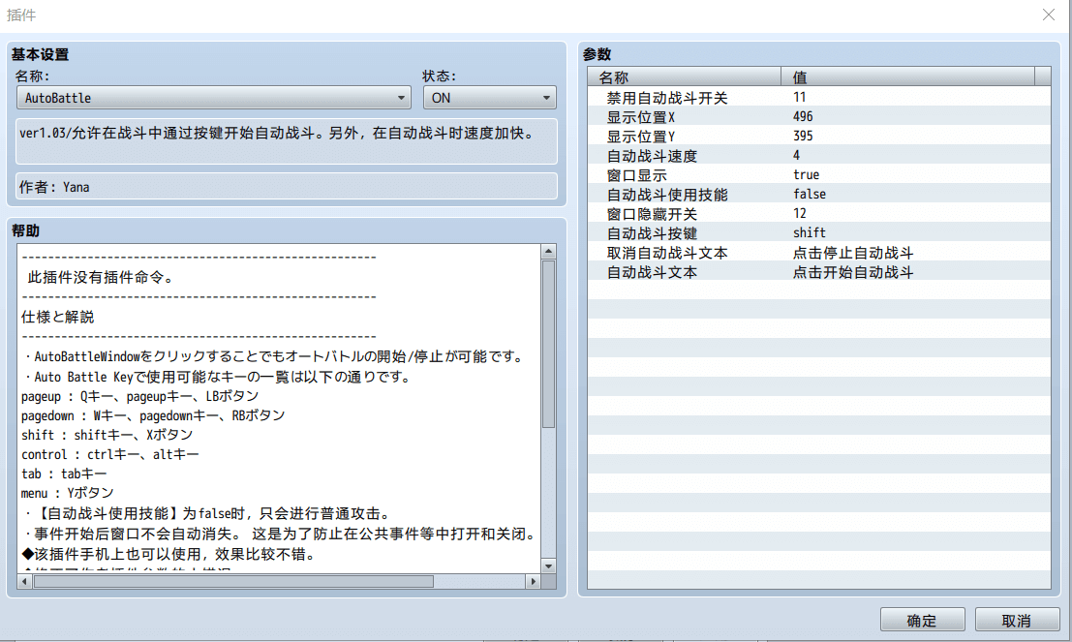The width and height of the screenshot is (1072, 642).
Task: Click the value 12 for 窗口隐藏开关
Action: (799, 213)
